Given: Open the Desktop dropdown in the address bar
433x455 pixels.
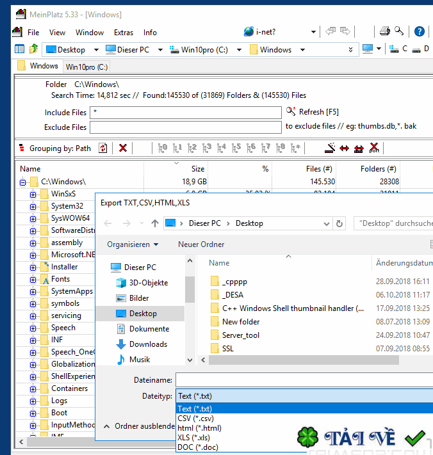Looking at the screenshot, I should point(96,49).
